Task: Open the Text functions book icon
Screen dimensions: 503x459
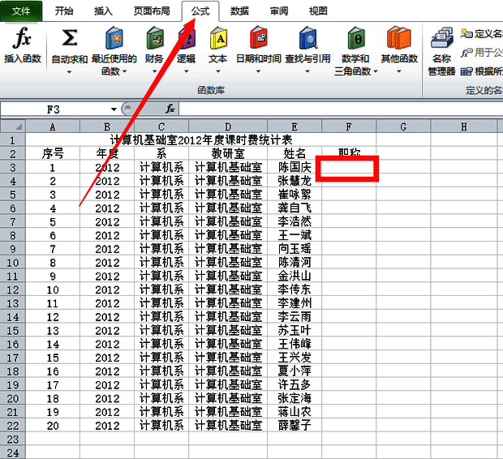Action: click(218, 38)
